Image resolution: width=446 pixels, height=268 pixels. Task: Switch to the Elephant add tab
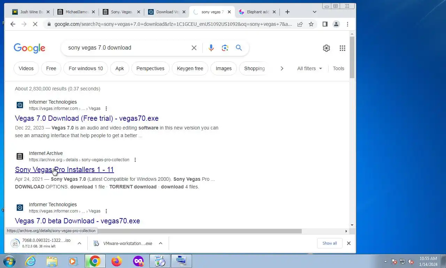(x=257, y=12)
